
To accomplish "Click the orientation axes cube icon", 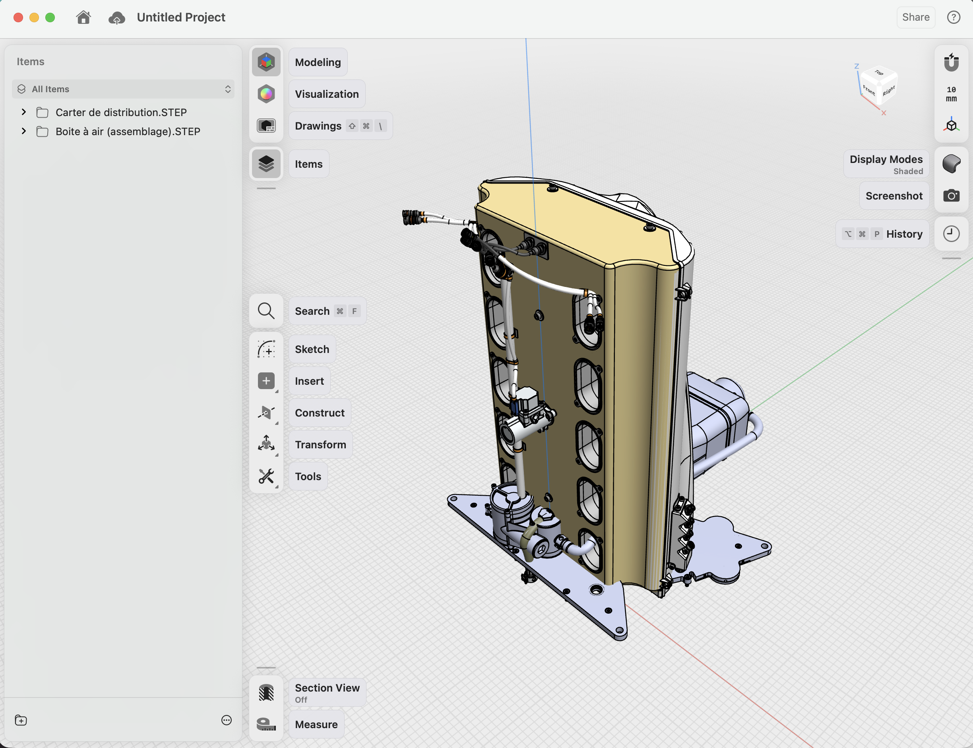I will (x=951, y=126).
